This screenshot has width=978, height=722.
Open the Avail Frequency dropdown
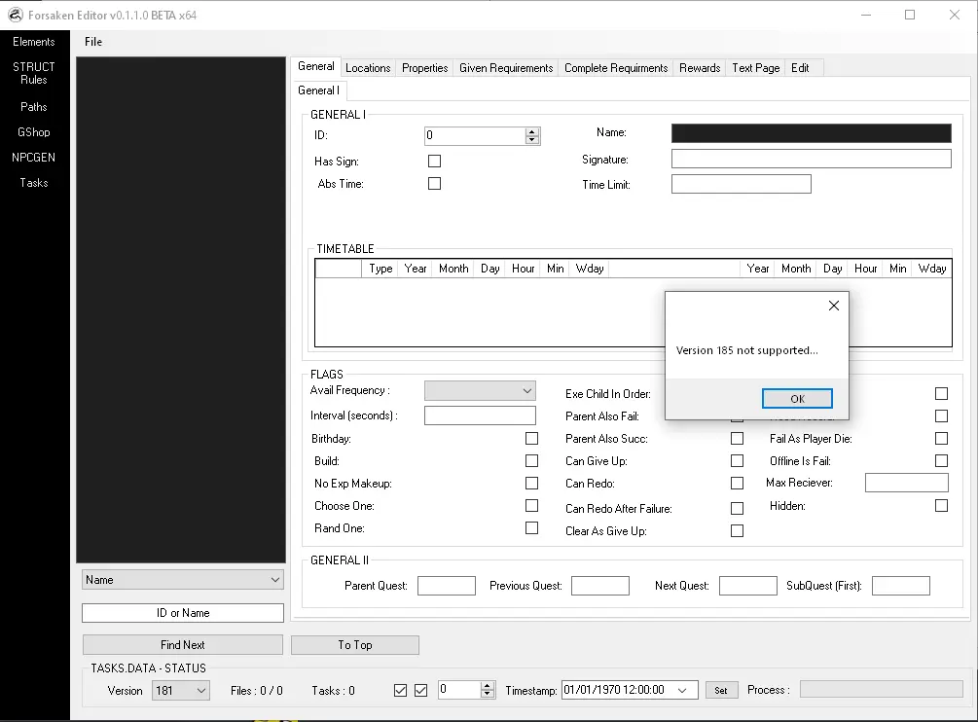pyautogui.click(x=480, y=391)
